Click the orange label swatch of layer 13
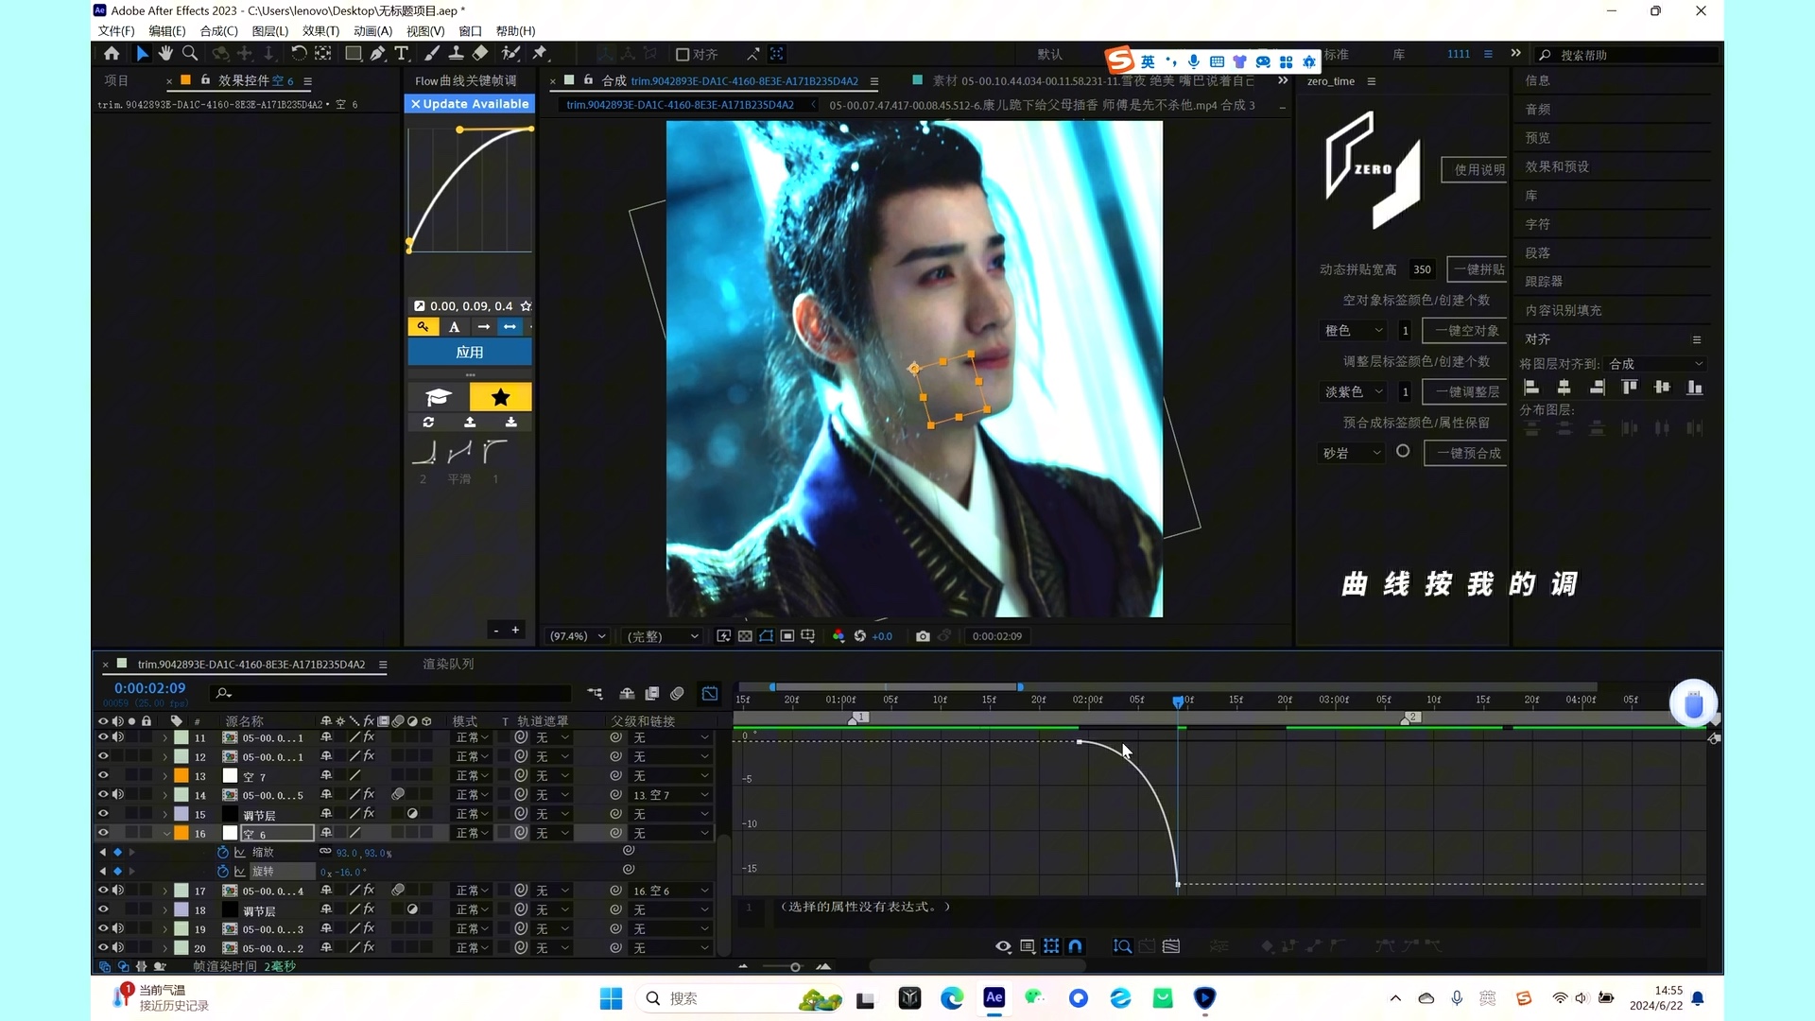Image resolution: width=1815 pixels, height=1021 pixels. [x=181, y=775]
